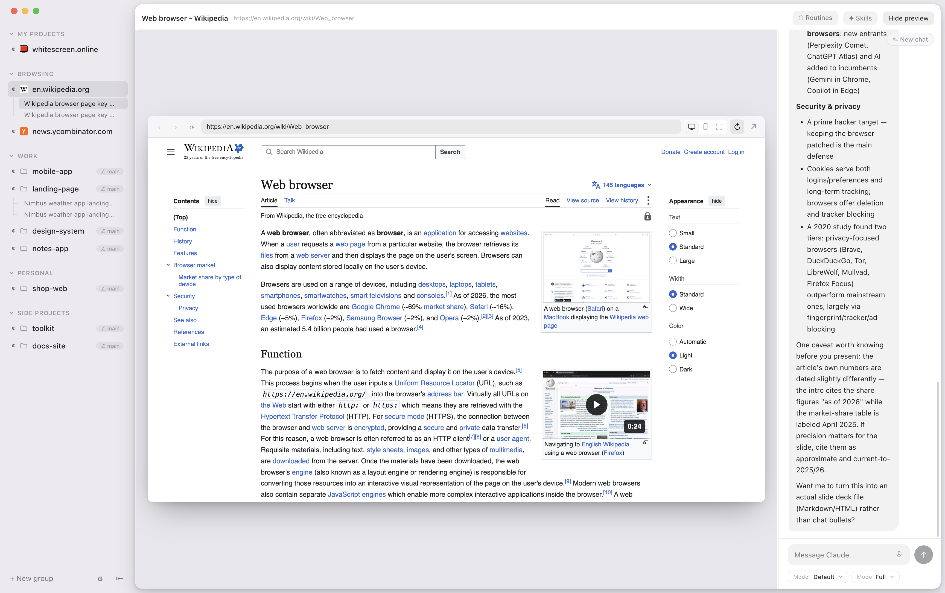Viewport: 945px width, 593px height.
Task: Click the Wikipedia logo
Action: pyautogui.click(x=214, y=151)
